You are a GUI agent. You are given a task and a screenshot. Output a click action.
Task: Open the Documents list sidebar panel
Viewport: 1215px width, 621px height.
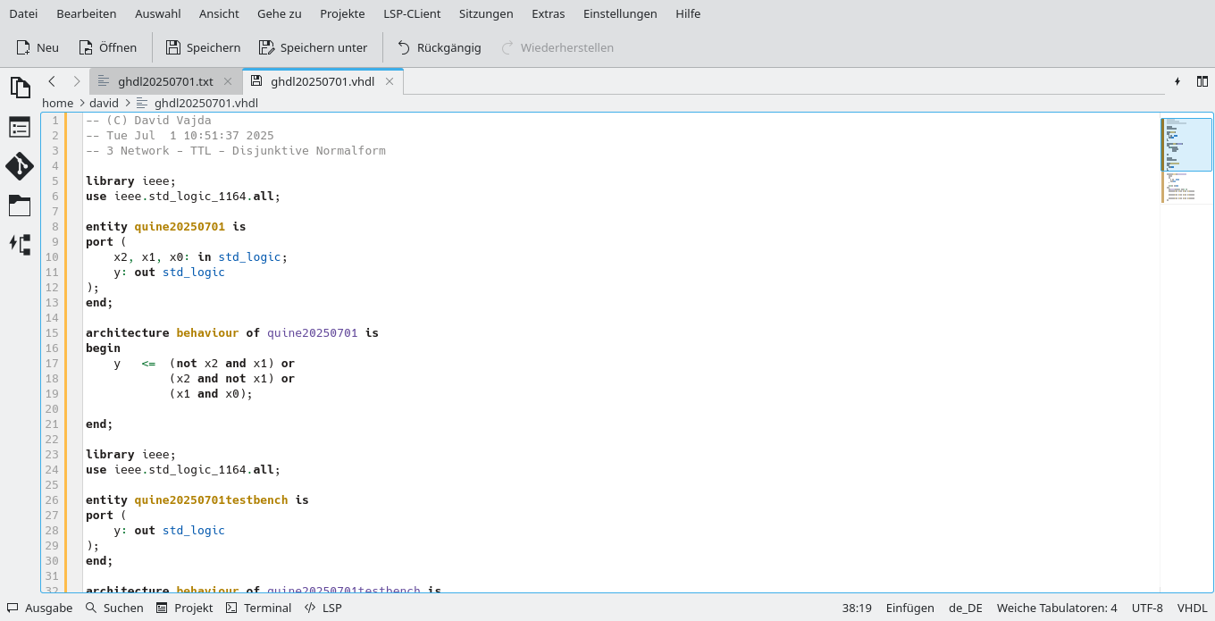point(20,87)
